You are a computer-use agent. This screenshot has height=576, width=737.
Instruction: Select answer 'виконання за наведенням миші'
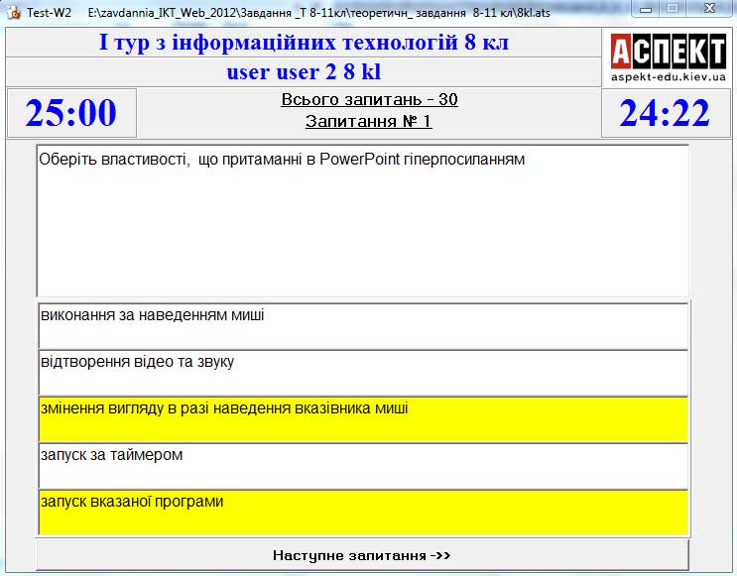click(x=362, y=326)
